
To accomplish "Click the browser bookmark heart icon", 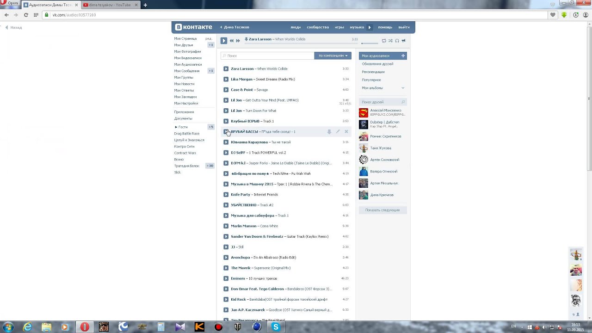I will pyautogui.click(x=553, y=15).
